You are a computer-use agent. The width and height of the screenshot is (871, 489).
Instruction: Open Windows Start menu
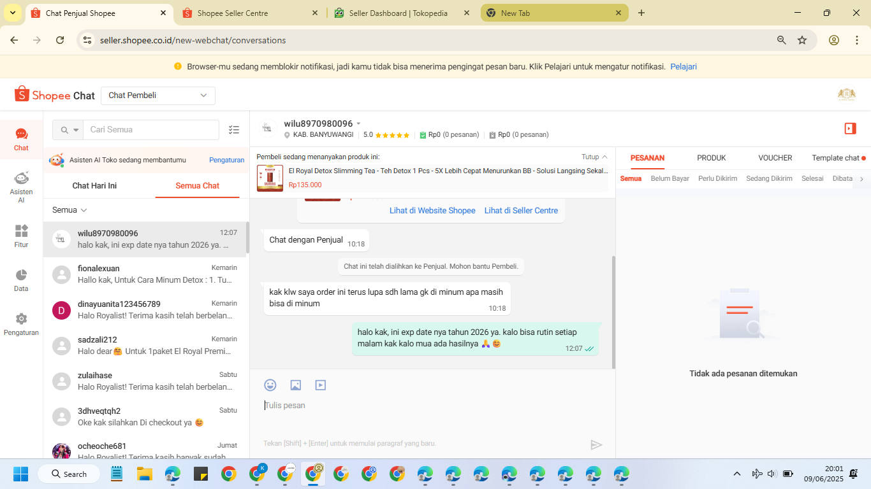(x=21, y=474)
